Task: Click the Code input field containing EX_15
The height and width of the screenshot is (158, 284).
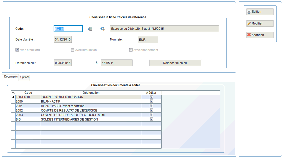Action: point(68,29)
